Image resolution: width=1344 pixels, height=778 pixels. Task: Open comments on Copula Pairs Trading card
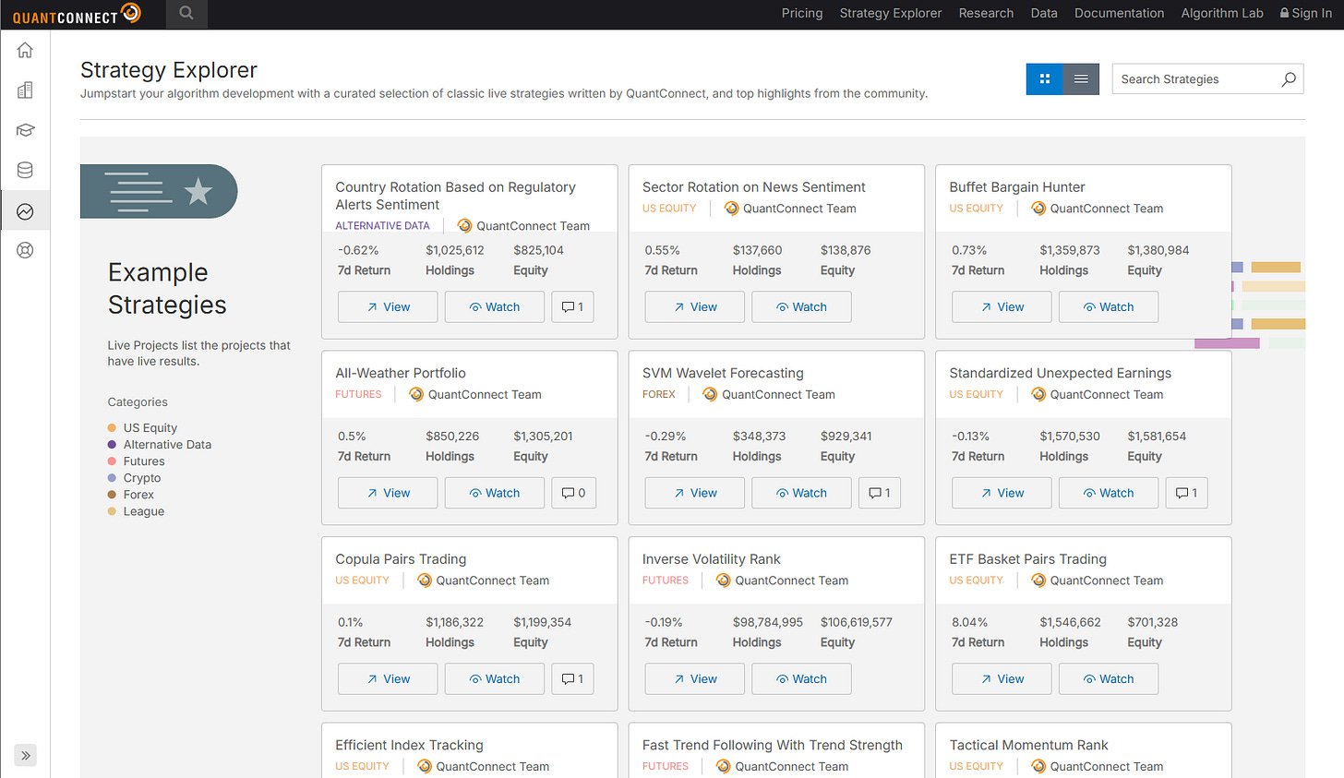pyautogui.click(x=572, y=679)
